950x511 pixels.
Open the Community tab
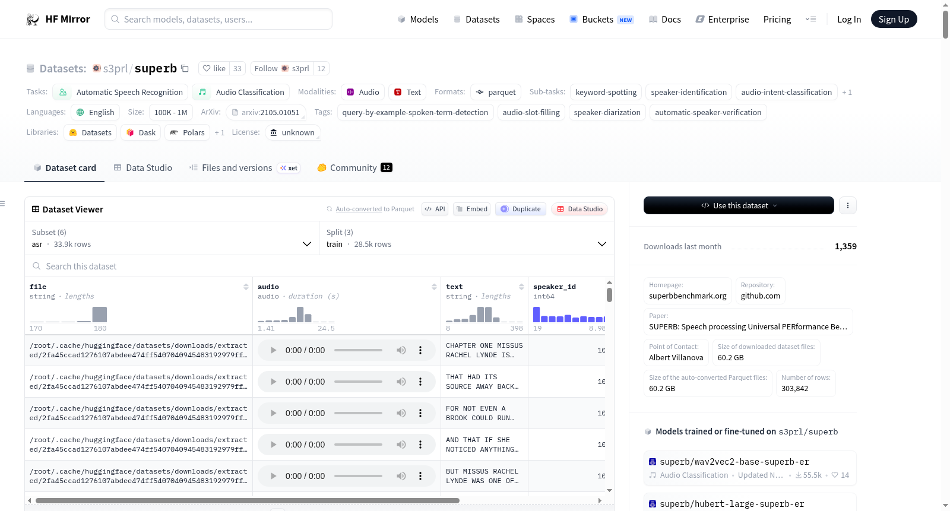[355, 168]
